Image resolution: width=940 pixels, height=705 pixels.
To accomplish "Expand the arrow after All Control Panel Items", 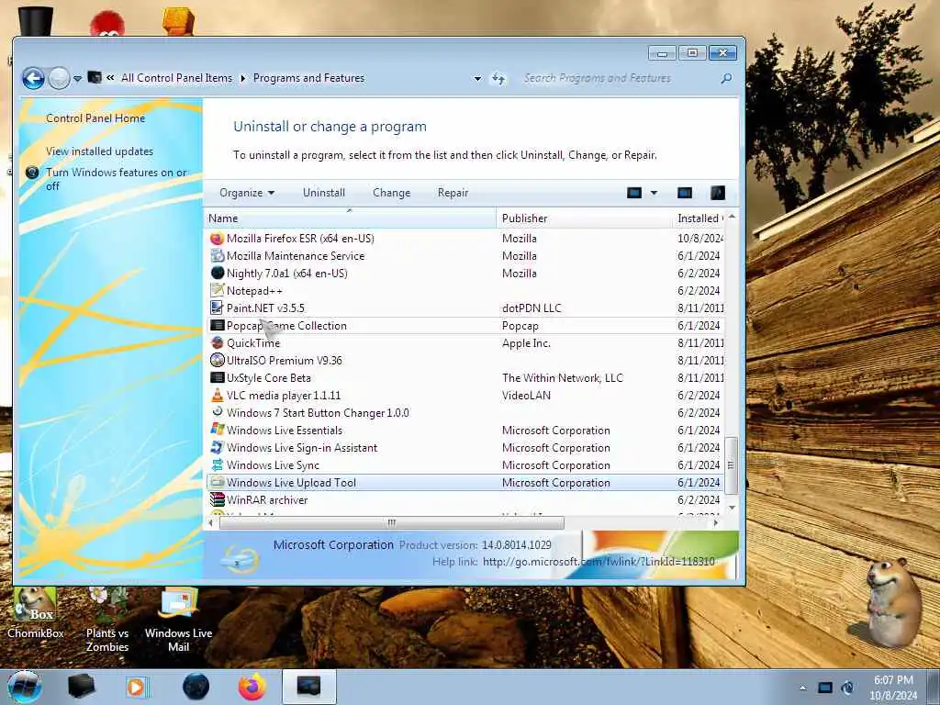I will pos(242,78).
